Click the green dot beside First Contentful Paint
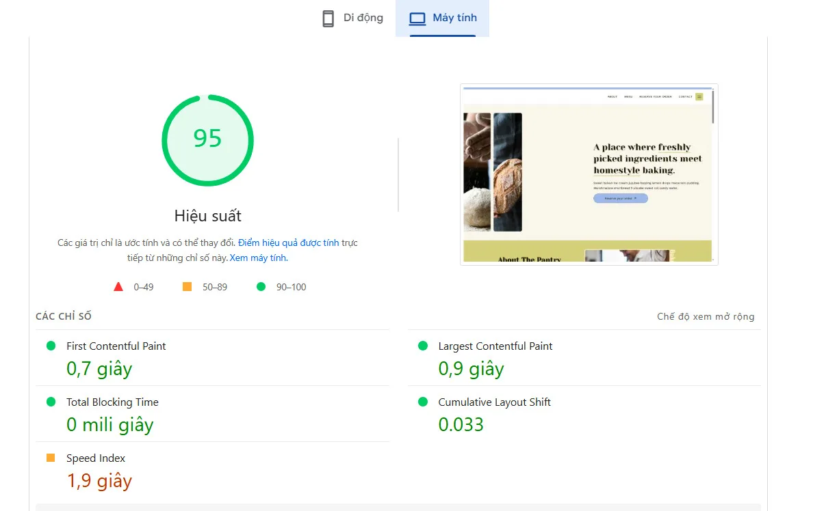The width and height of the screenshot is (839, 511). 50,346
